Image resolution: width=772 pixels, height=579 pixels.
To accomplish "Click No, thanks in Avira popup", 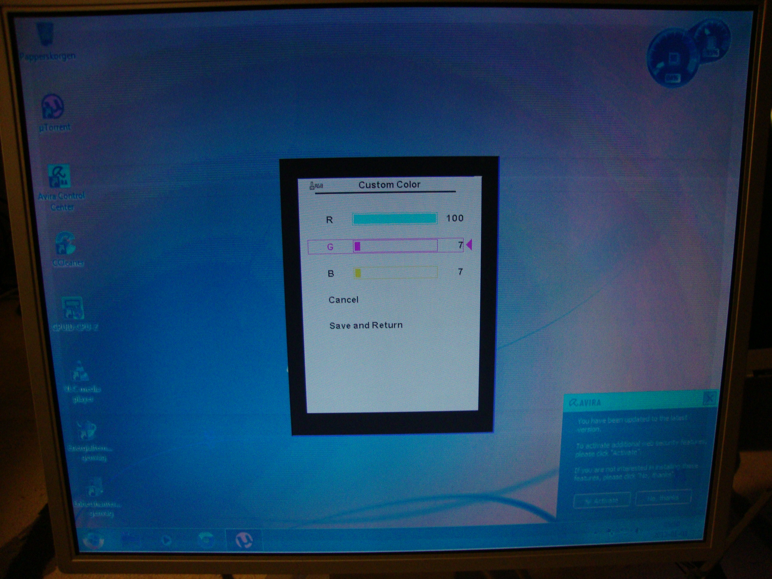I will click(663, 498).
